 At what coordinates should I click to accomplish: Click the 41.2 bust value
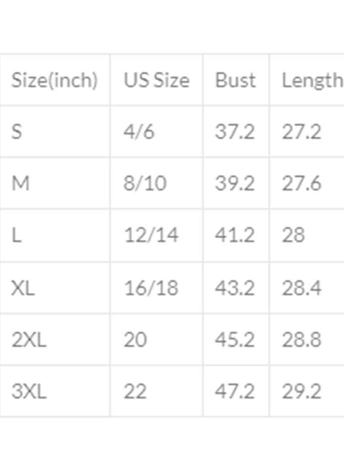tap(234, 235)
